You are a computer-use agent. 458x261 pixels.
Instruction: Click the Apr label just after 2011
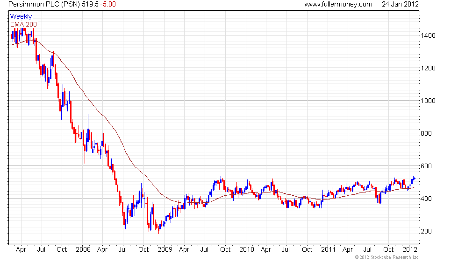348,250
